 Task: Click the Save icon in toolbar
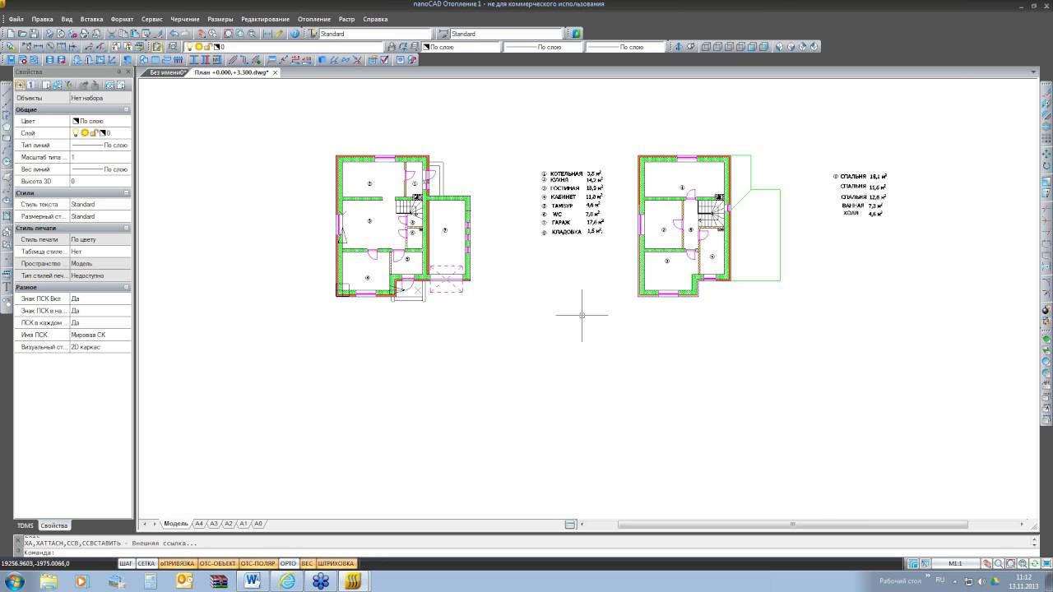pyautogui.click(x=34, y=34)
